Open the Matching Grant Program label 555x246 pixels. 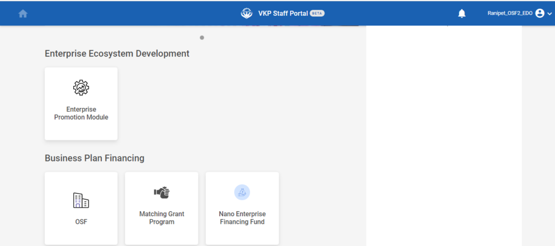(162, 218)
